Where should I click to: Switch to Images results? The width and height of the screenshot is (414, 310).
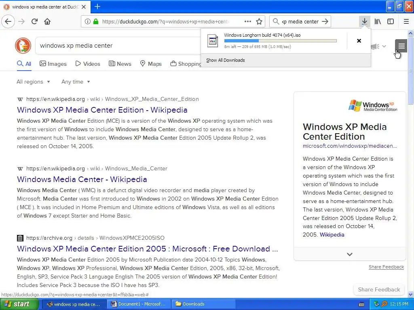pos(53,64)
